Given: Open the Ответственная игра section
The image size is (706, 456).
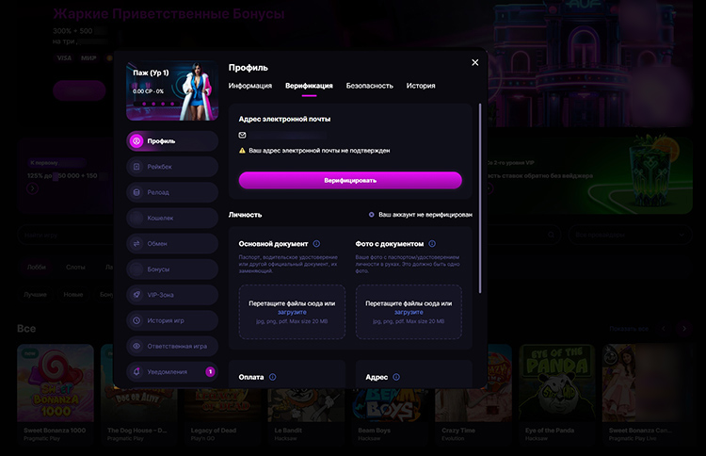Looking at the screenshot, I should [171, 346].
